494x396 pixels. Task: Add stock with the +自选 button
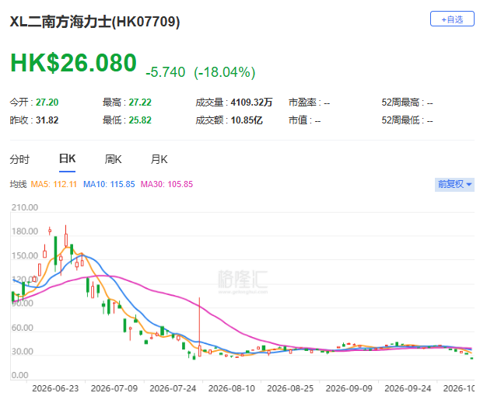pos(452,19)
